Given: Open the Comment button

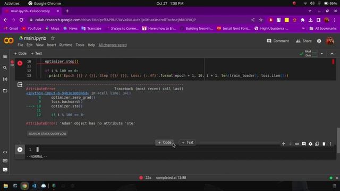Looking at the screenshot, I should pyautogui.click(x=278, y=41).
